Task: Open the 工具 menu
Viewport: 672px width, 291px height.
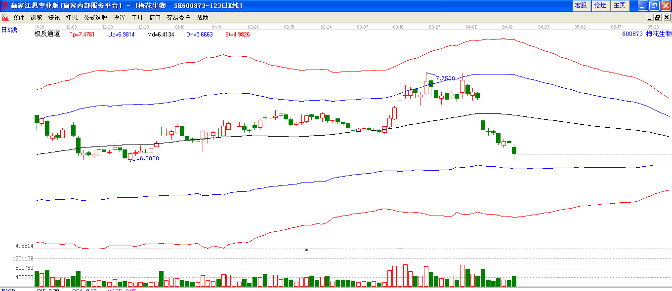Action: click(x=137, y=18)
